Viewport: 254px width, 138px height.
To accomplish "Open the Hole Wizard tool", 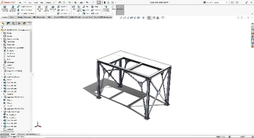I will pyautogui.click(x=46, y=9).
